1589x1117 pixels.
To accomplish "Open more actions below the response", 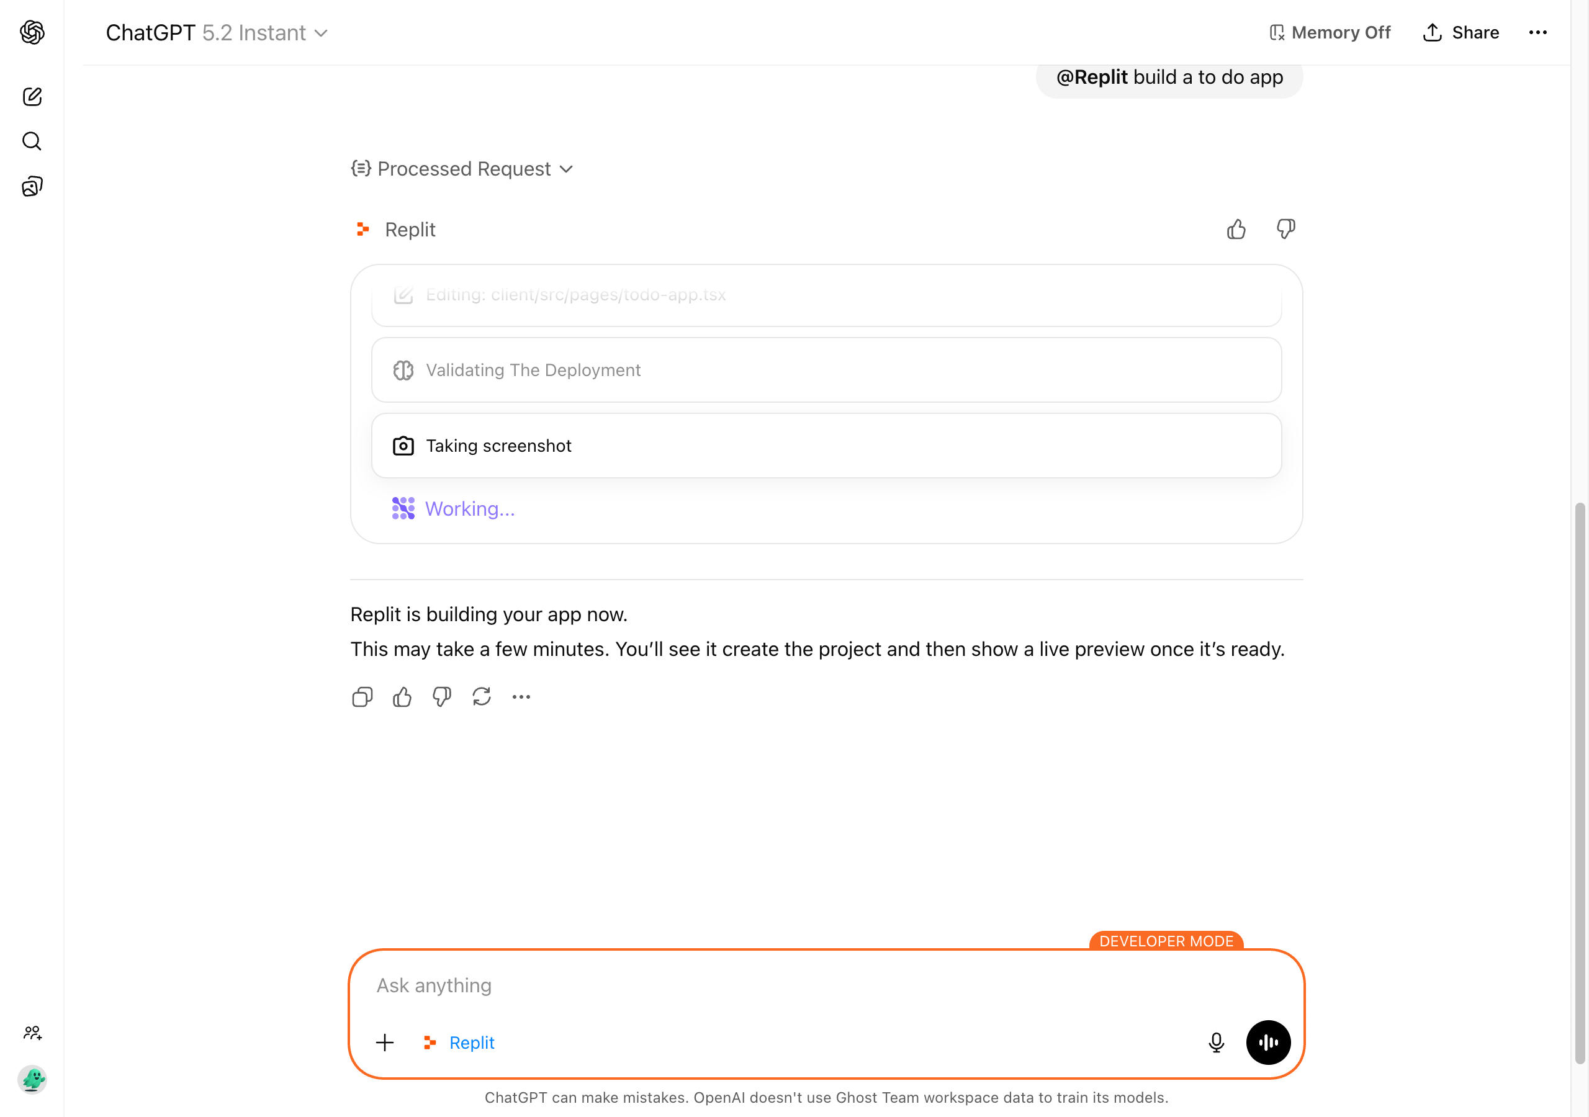I will click(x=521, y=697).
